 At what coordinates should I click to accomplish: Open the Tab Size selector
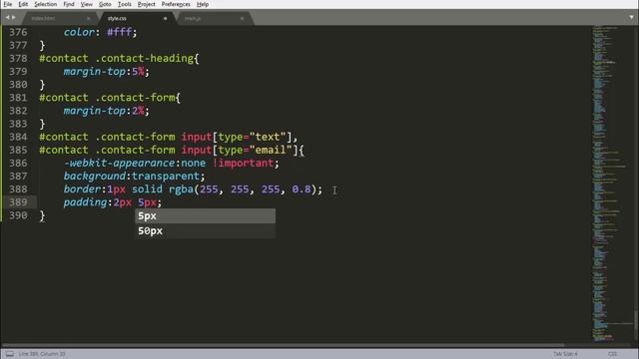[x=565, y=354]
